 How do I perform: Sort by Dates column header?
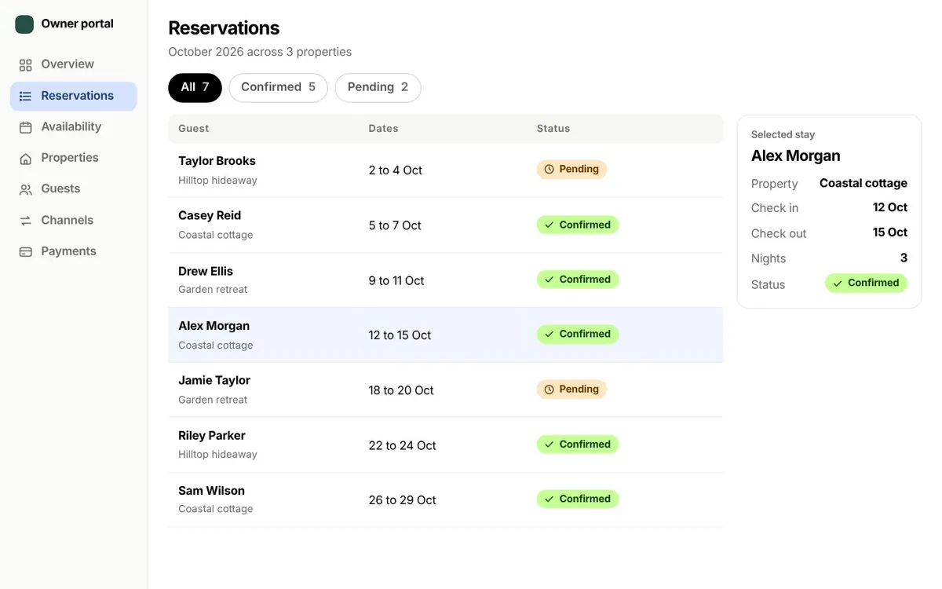click(383, 129)
